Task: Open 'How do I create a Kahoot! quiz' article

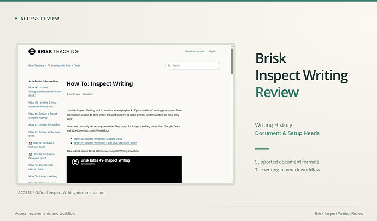Action: pyautogui.click(x=42, y=145)
